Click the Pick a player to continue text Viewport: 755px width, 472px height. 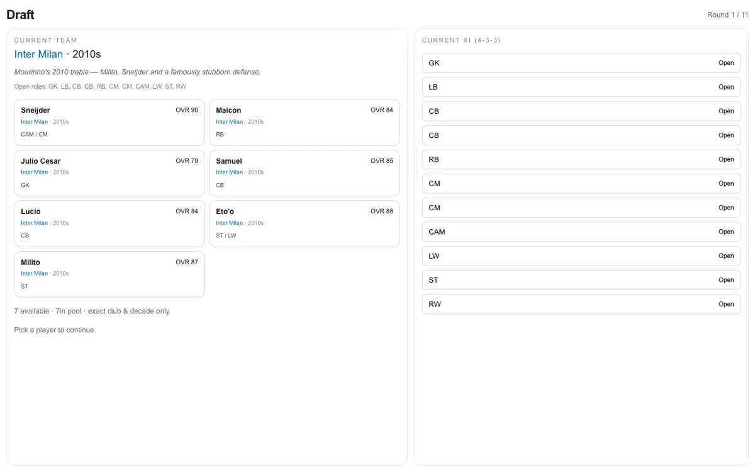pyautogui.click(x=55, y=330)
